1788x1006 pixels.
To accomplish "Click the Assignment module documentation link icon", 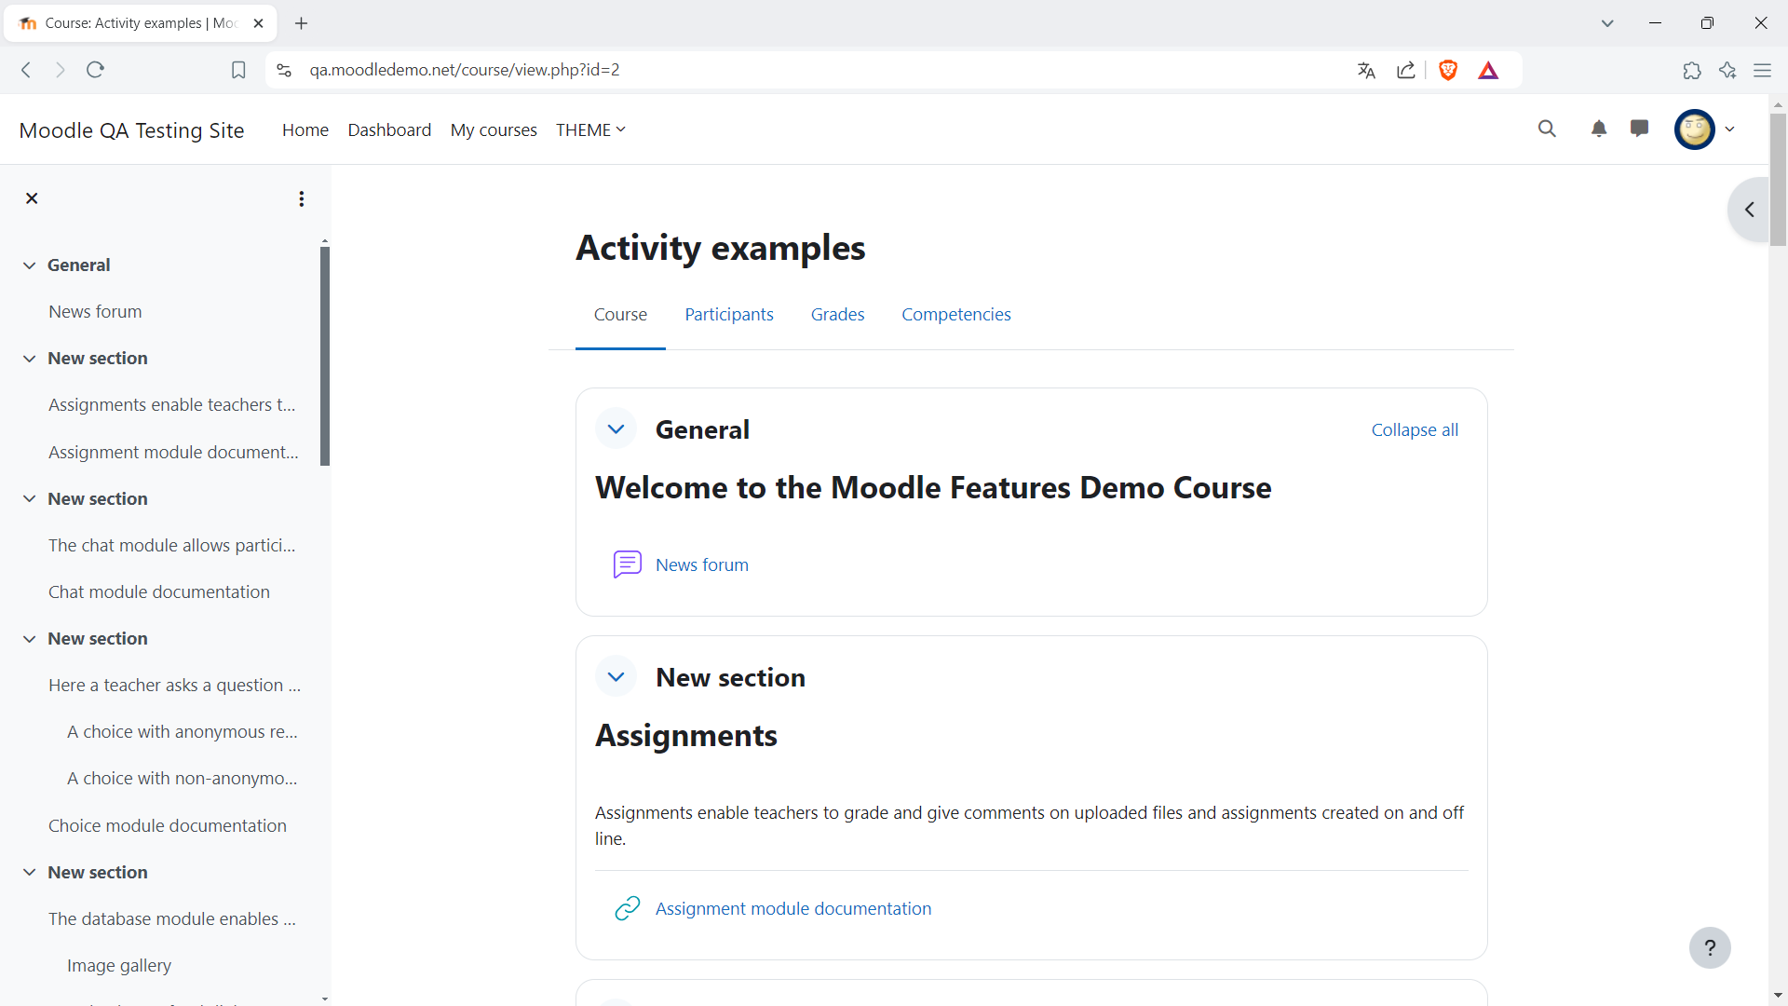I will 628,908.
